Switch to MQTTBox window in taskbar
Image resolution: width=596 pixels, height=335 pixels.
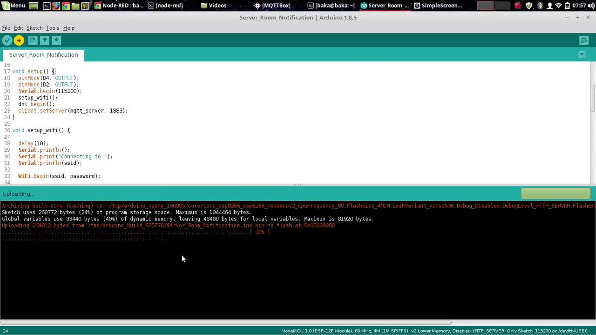[x=272, y=6]
